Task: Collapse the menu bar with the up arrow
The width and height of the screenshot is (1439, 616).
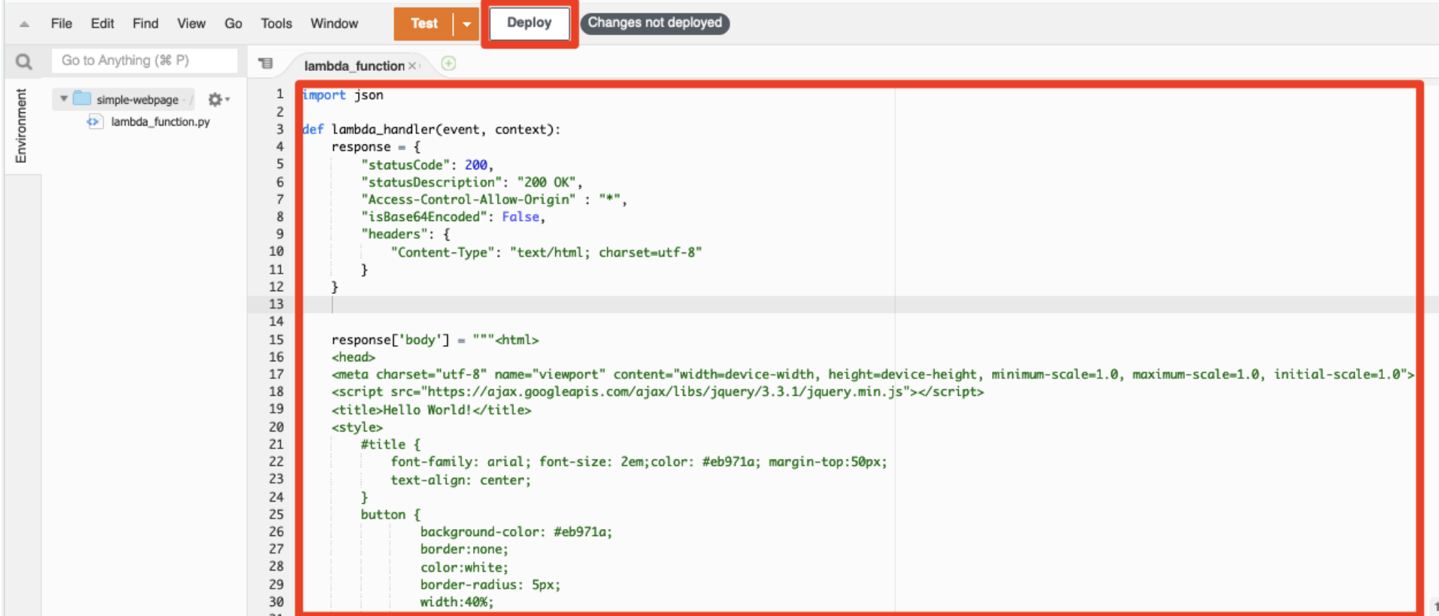Action: (25, 24)
